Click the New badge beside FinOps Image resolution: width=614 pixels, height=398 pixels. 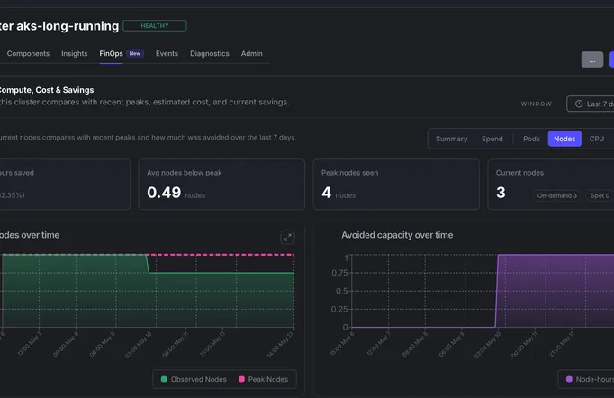[135, 54]
